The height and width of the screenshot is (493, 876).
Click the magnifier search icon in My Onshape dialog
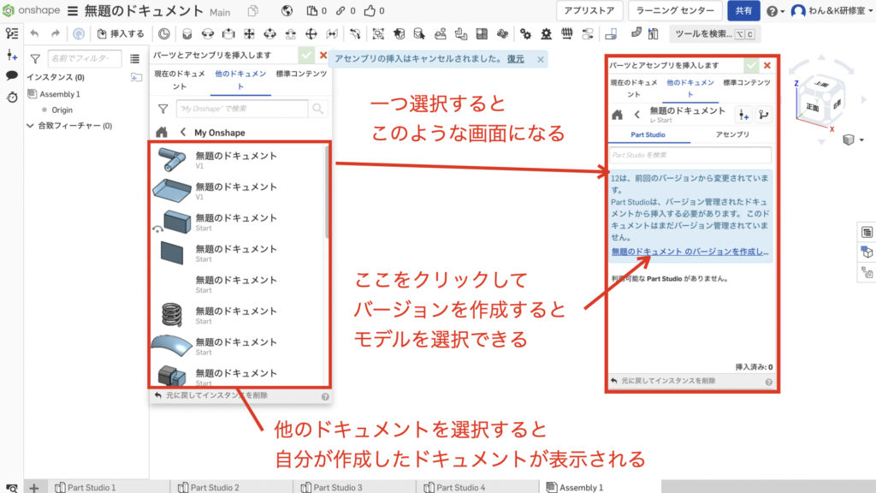click(x=318, y=109)
